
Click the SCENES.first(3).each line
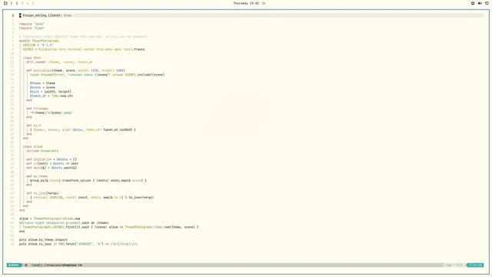[x=111, y=227]
